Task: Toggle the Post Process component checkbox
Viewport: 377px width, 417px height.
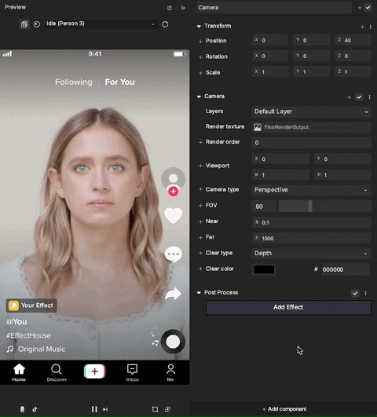Action: (x=355, y=293)
